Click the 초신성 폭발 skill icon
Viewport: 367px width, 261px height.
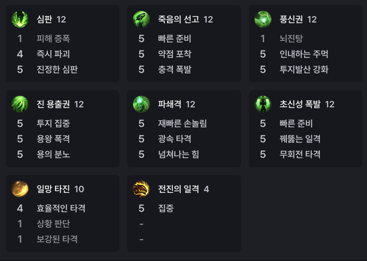coord(263,104)
